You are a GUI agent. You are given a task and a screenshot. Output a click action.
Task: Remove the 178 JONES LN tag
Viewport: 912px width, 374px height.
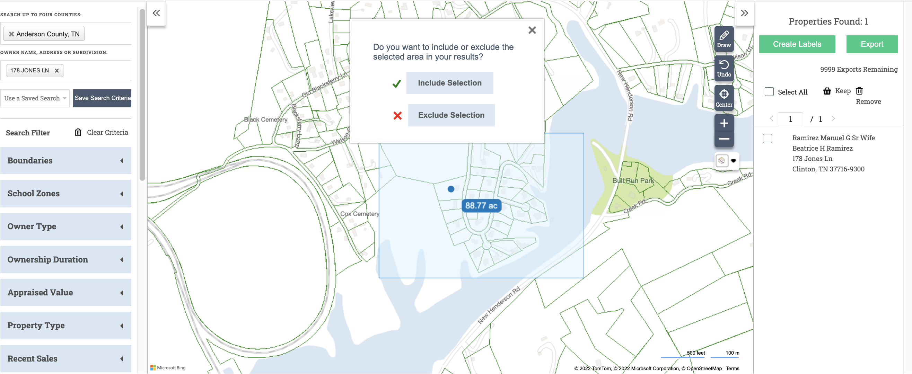[x=56, y=71]
